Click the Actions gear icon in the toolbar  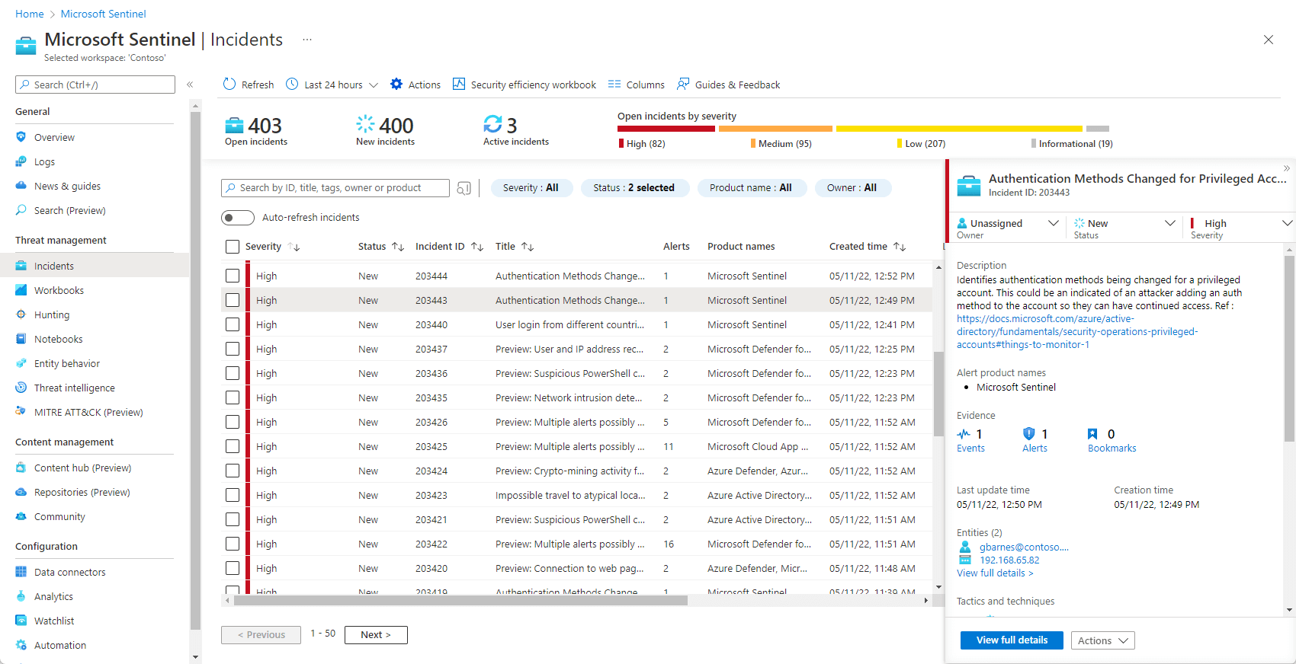click(396, 84)
